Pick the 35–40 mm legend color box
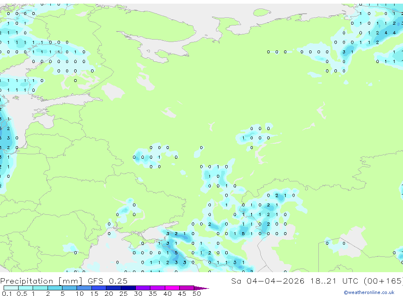Viewport: 403px width, 296px height. [x=158, y=288]
